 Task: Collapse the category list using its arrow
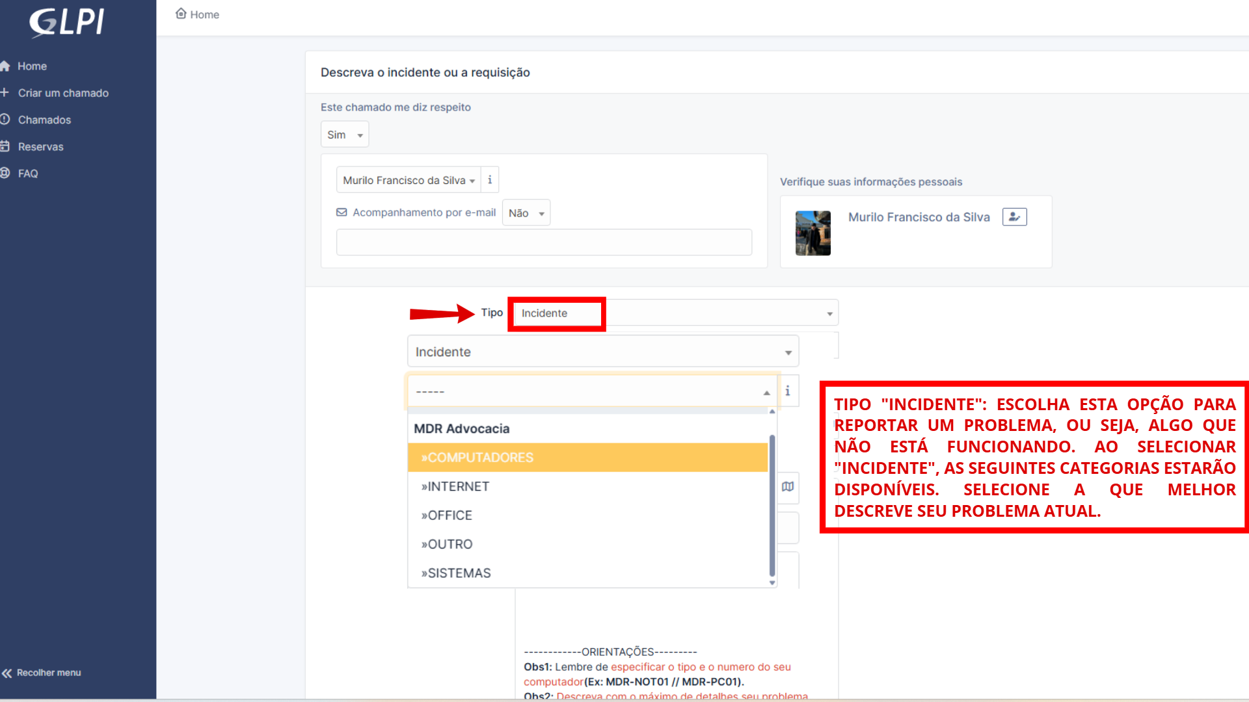pos(766,392)
